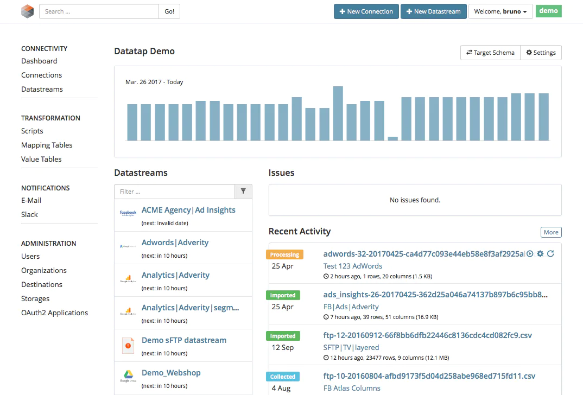Open gear settings on adwords-32 activity
This screenshot has width=583, height=395.
[x=540, y=254]
